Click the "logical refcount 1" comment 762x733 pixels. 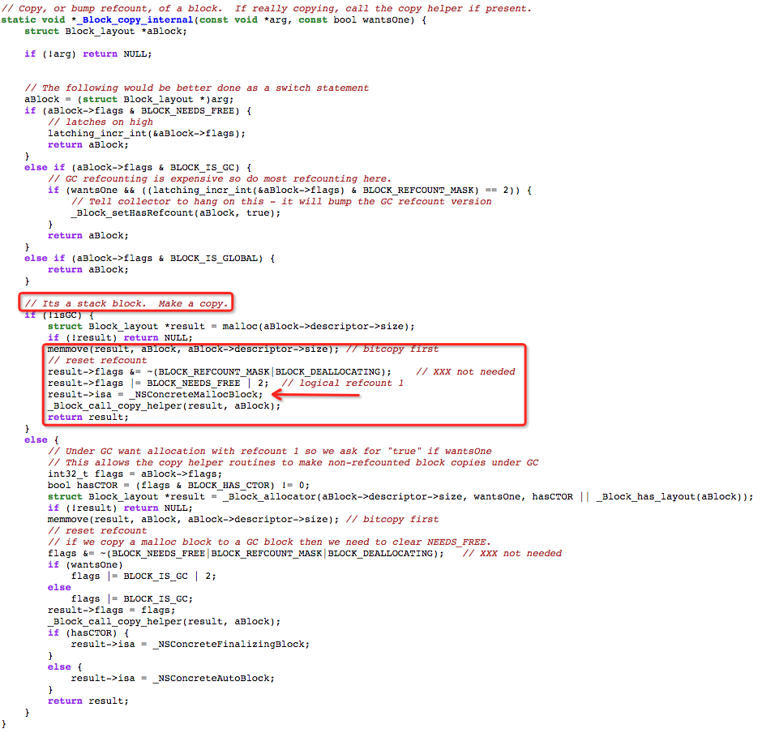pos(343,383)
